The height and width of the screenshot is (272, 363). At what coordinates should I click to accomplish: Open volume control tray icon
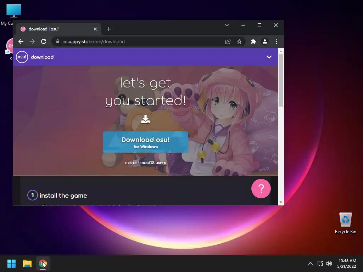click(x=329, y=263)
